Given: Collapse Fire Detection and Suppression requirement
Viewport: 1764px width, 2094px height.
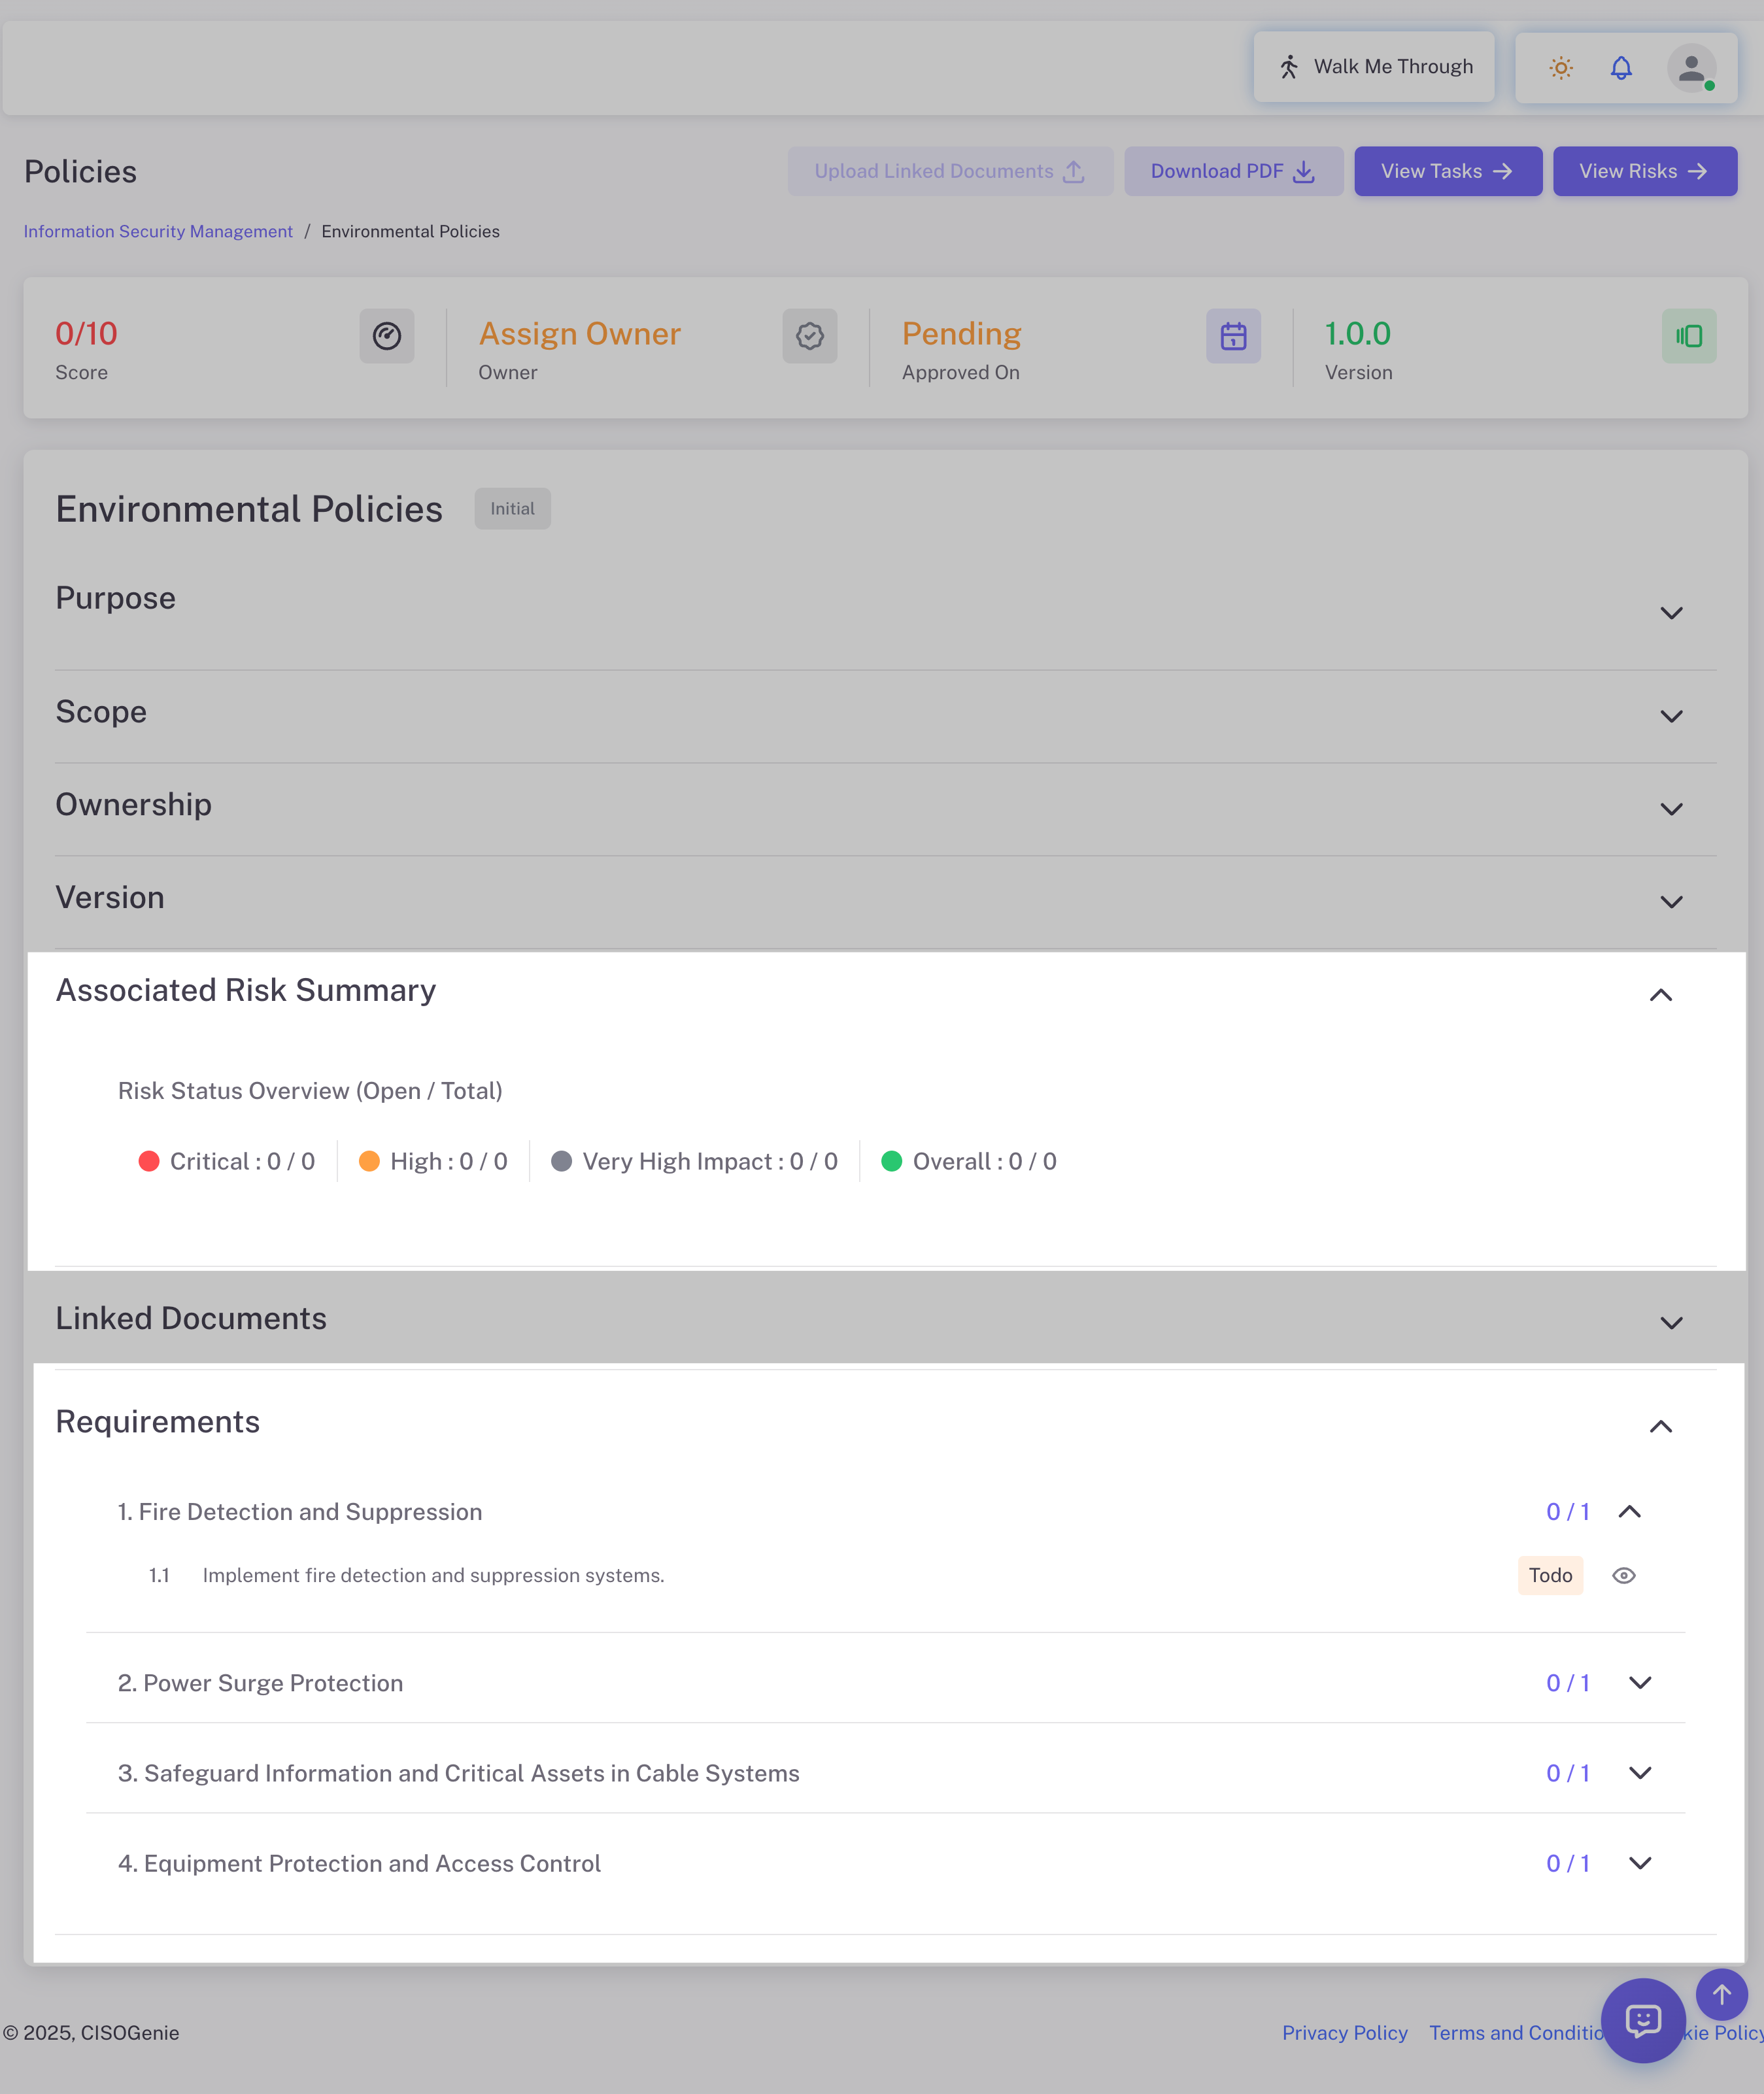Looking at the screenshot, I should (x=1629, y=1512).
